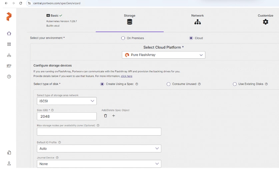Click the browser address bar URL
This screenshot has width=279, height=169.
pyautogui.click(x=57, y=3)
